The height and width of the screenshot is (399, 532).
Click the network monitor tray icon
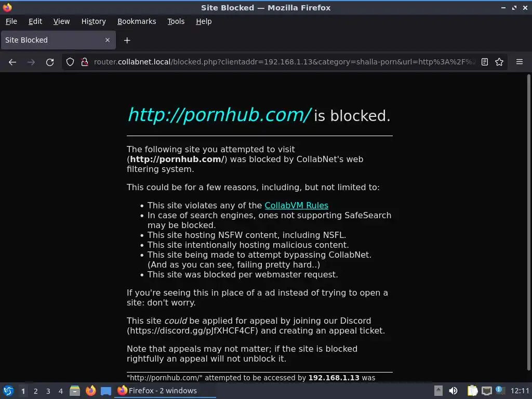tap(487, 391)
